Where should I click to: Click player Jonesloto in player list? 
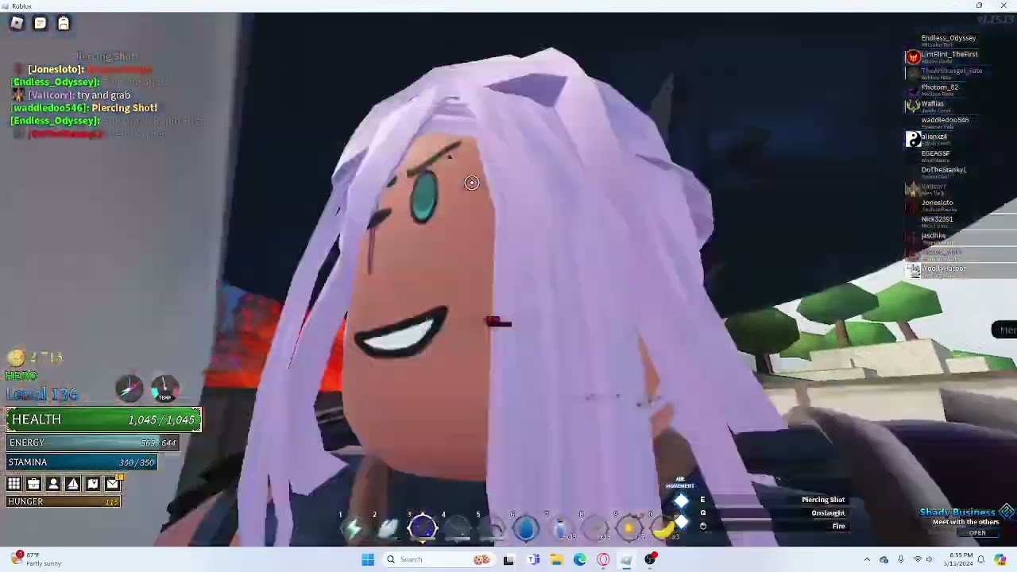pos(938,203)
